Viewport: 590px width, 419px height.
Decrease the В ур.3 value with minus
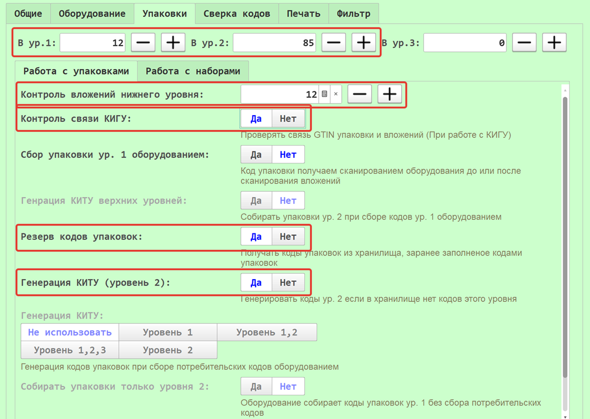(524, 43)
